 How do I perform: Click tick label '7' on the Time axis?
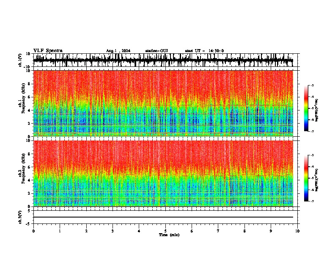click(x=218, y=231)
